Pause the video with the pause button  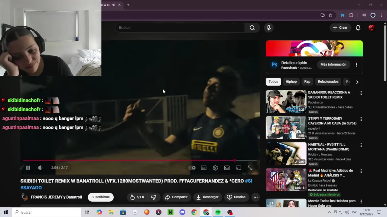click(x=28, y=168)
